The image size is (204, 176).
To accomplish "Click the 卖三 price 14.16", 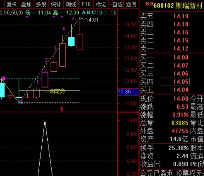I will [x=181, y=32].
